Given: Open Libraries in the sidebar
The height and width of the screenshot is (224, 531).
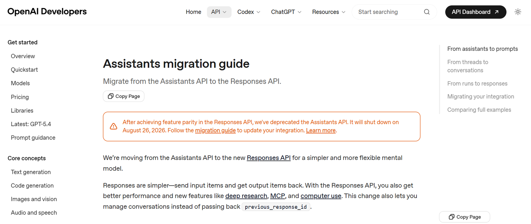Looking at the screenshot, I should [22, 111].
